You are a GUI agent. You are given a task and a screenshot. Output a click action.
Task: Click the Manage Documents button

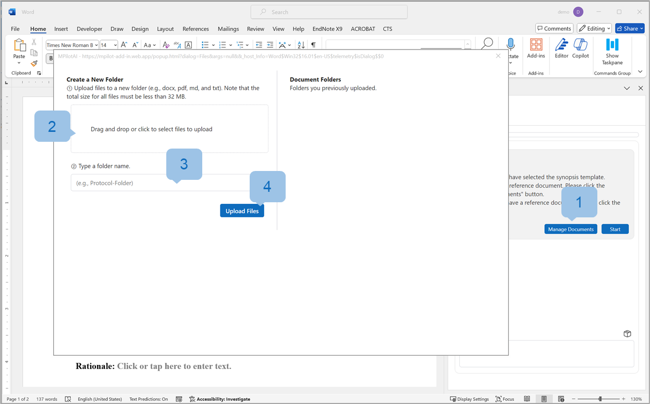click(x=571, y=229)
